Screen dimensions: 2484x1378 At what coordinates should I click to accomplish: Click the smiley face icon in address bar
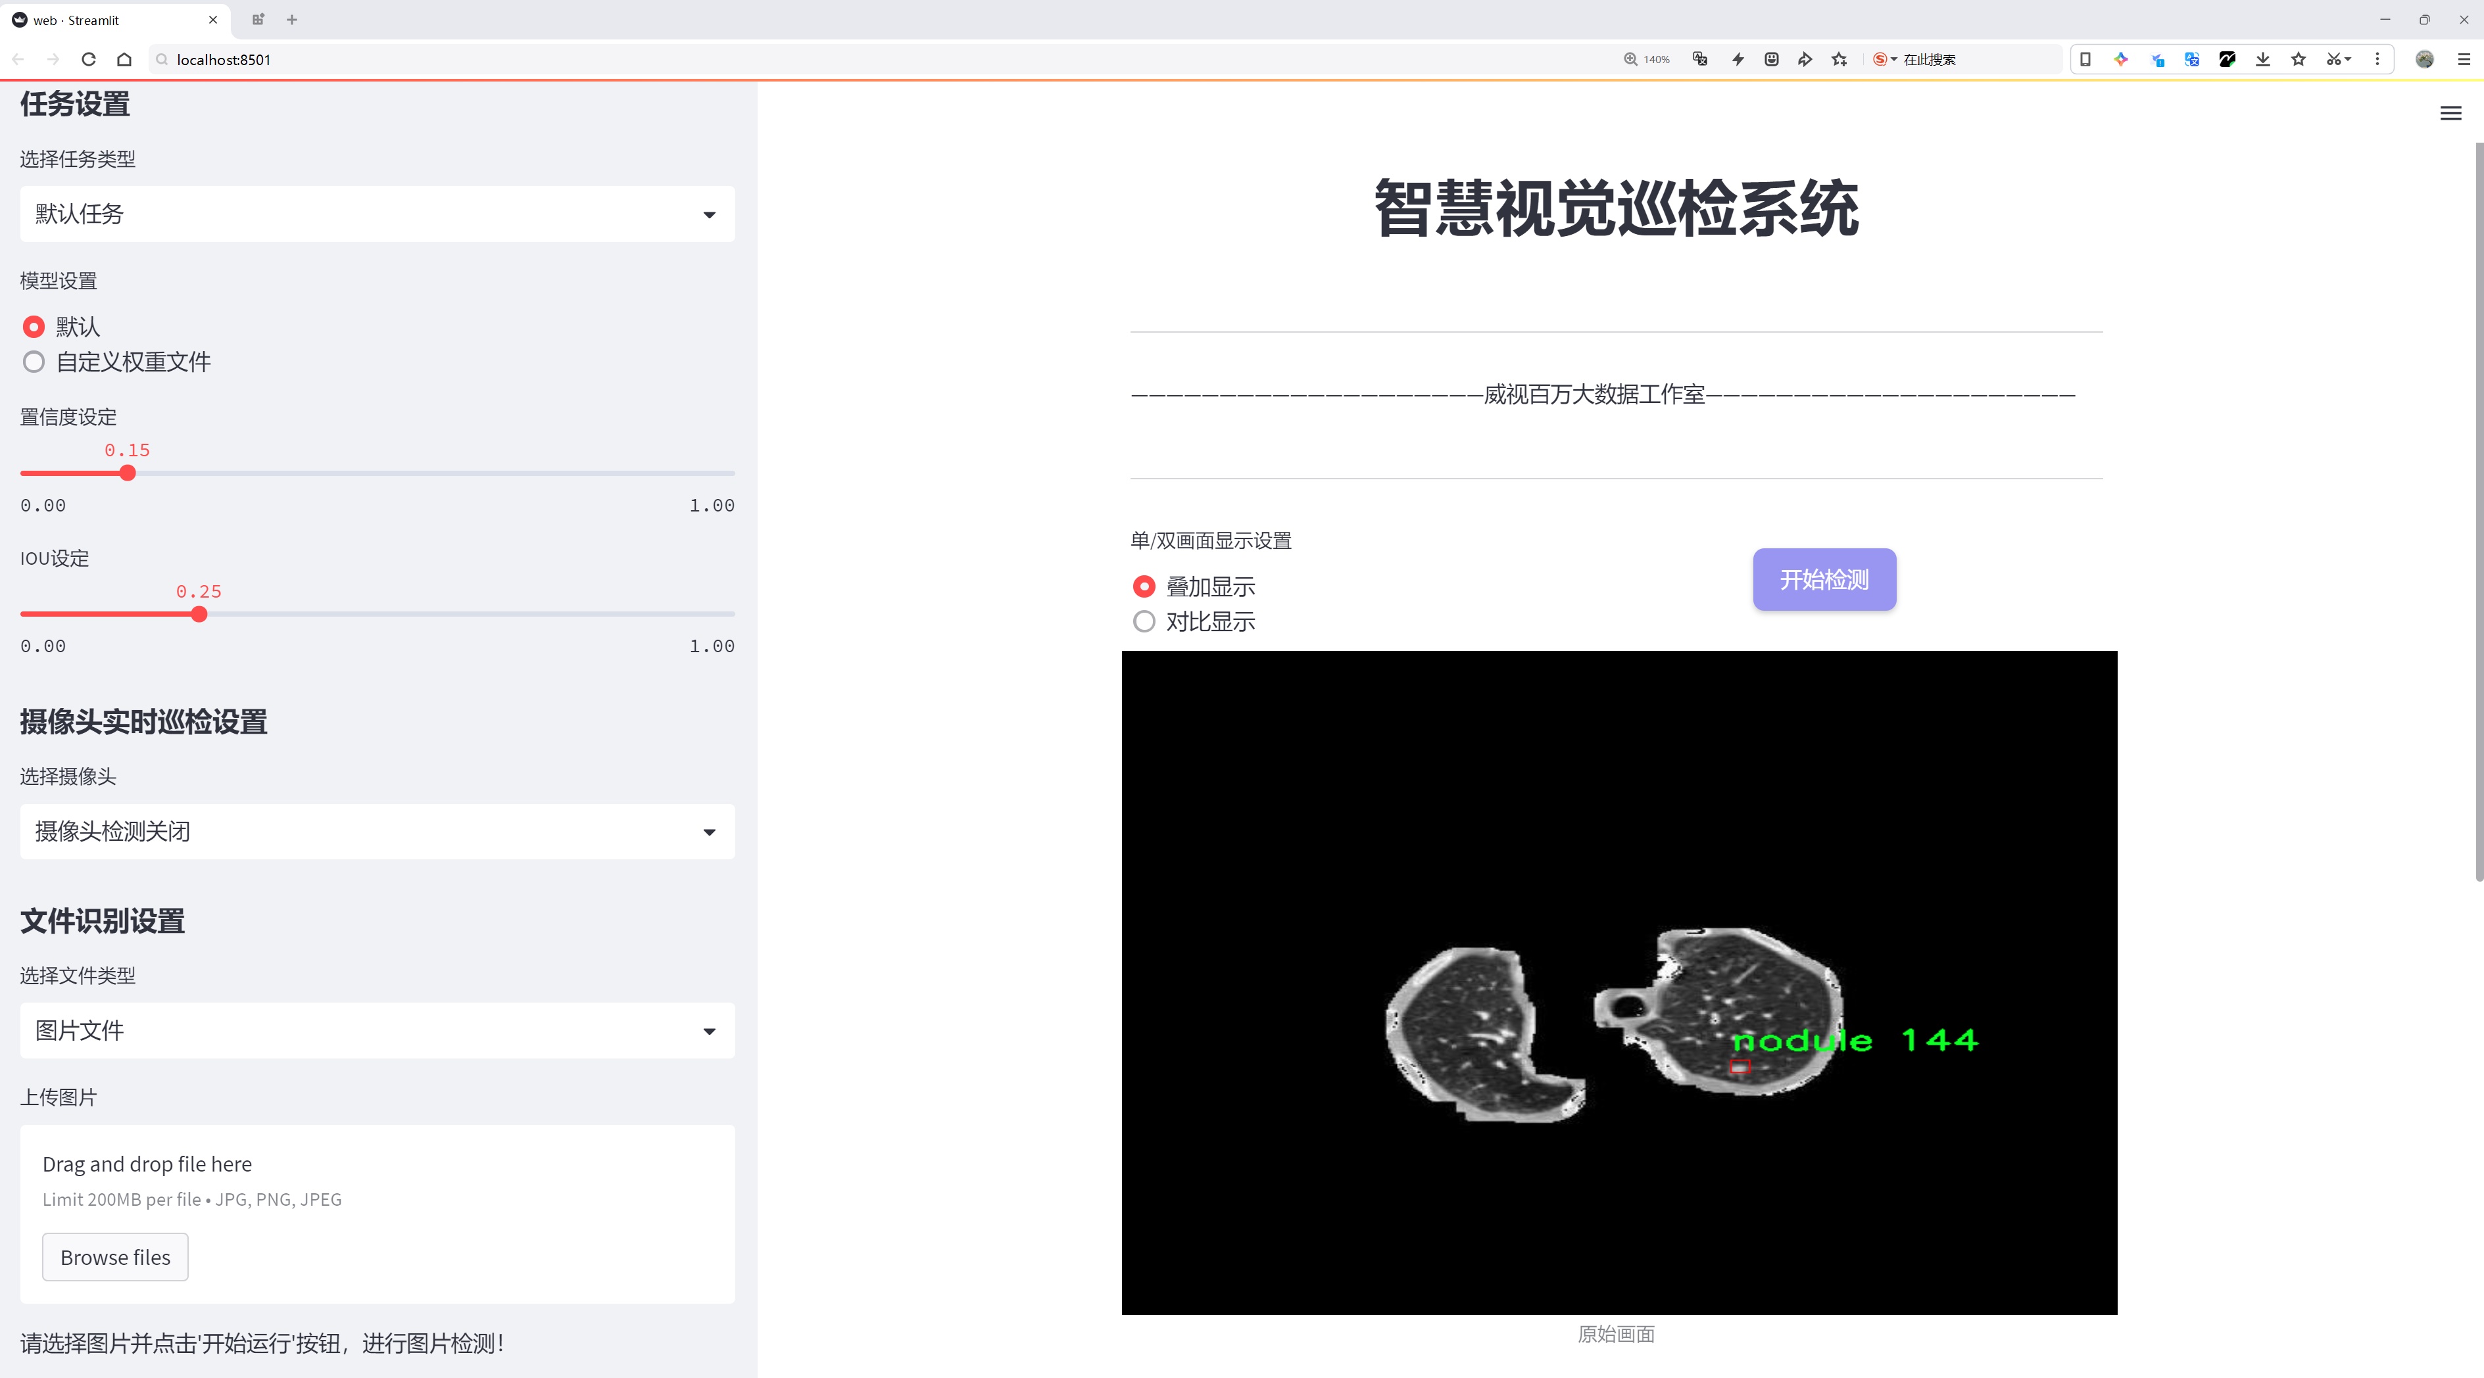coord(1771,59)
